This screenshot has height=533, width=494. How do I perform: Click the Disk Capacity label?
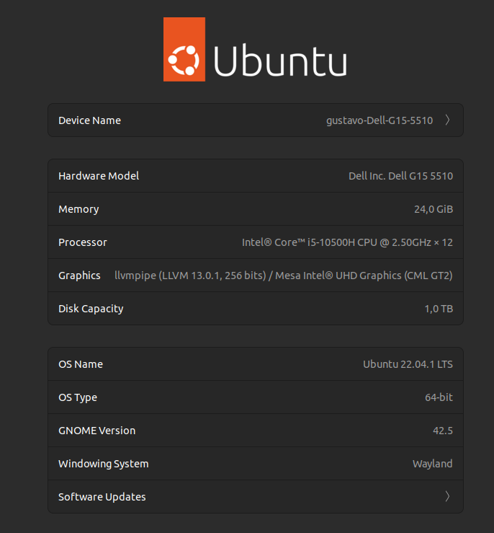(x=91, y=309)
